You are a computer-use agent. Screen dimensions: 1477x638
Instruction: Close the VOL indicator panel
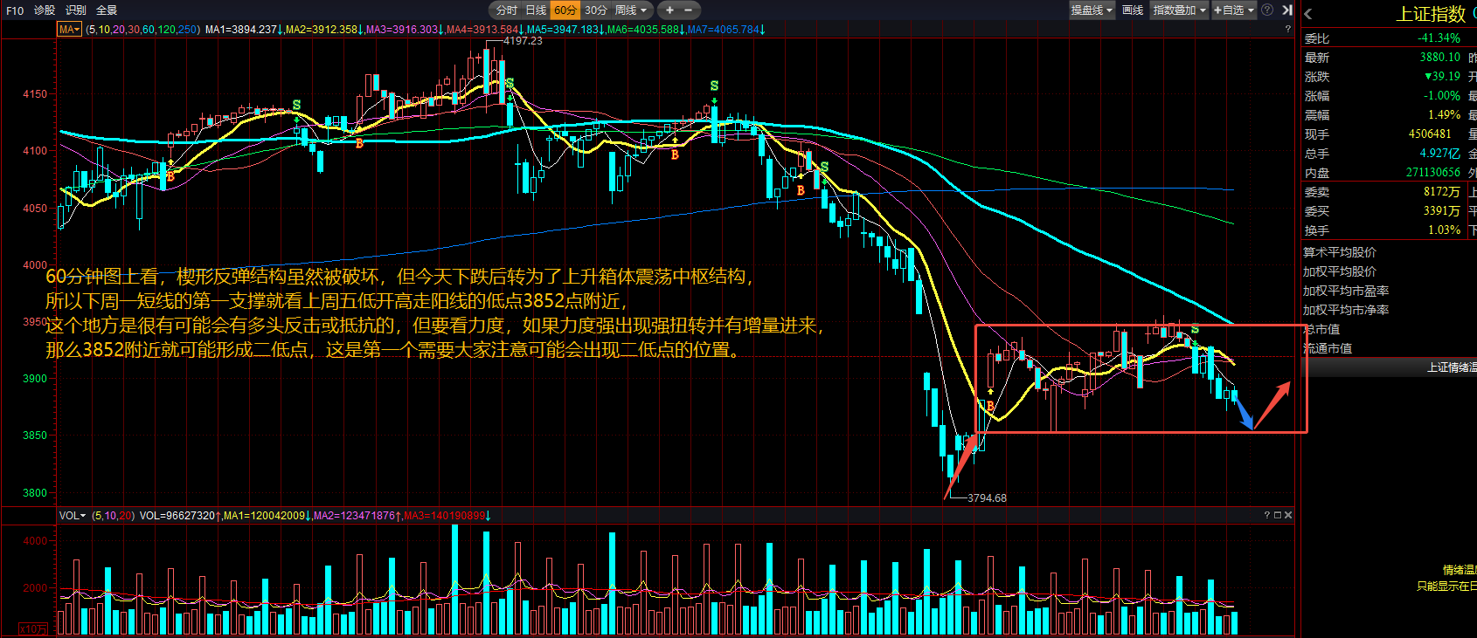pyautogui.click(x=1288, y=516)
